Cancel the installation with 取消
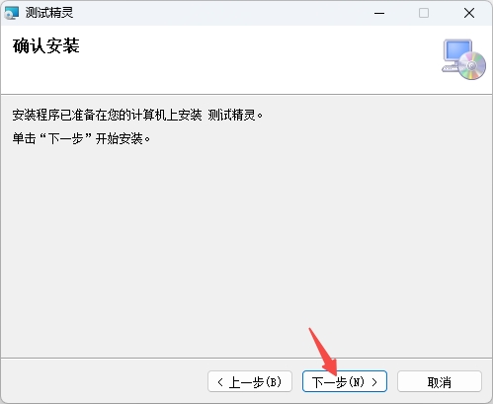Image resolution: width=493 pixels, height=404 pixels. pyautogui.click(x=440, y=381)
